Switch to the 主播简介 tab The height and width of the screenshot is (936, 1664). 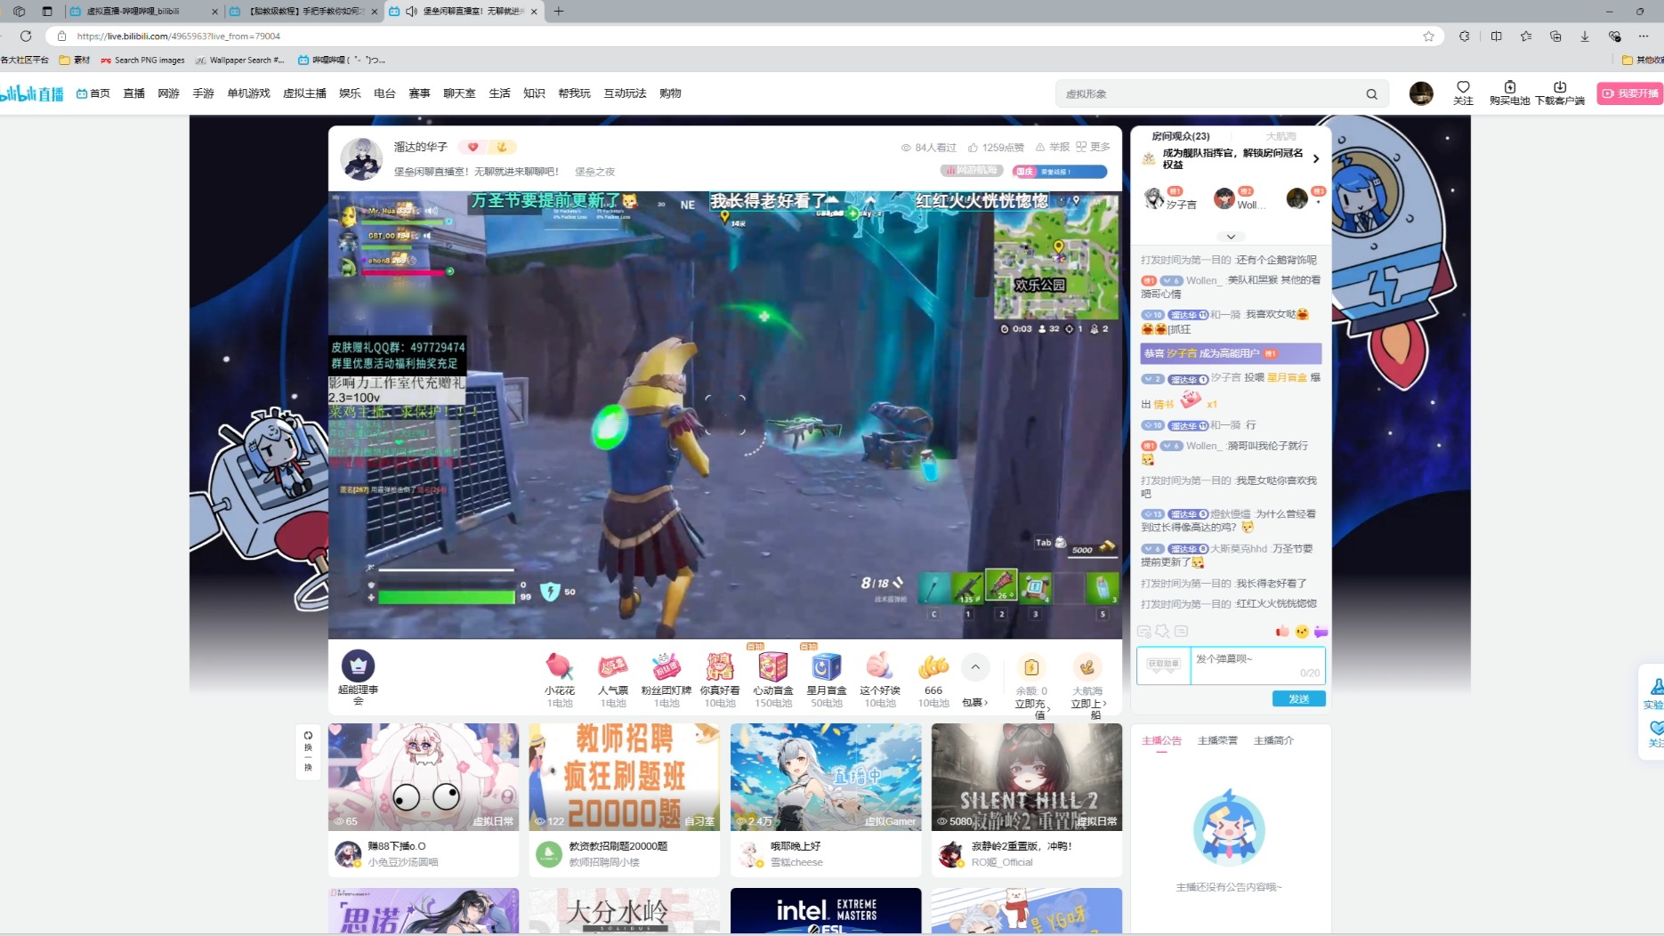point(1273,740)
